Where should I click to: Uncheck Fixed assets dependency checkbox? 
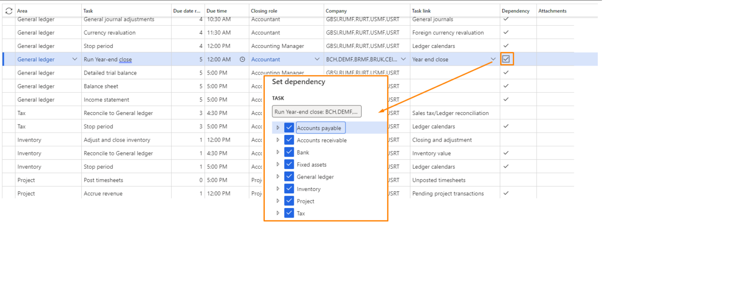coord(289,164)
